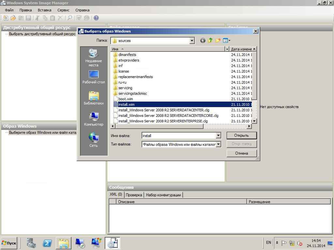The height and width of the screenshot is (250, 334).
Task: Launch Server Manager from the taskbar
Action: 31,243
